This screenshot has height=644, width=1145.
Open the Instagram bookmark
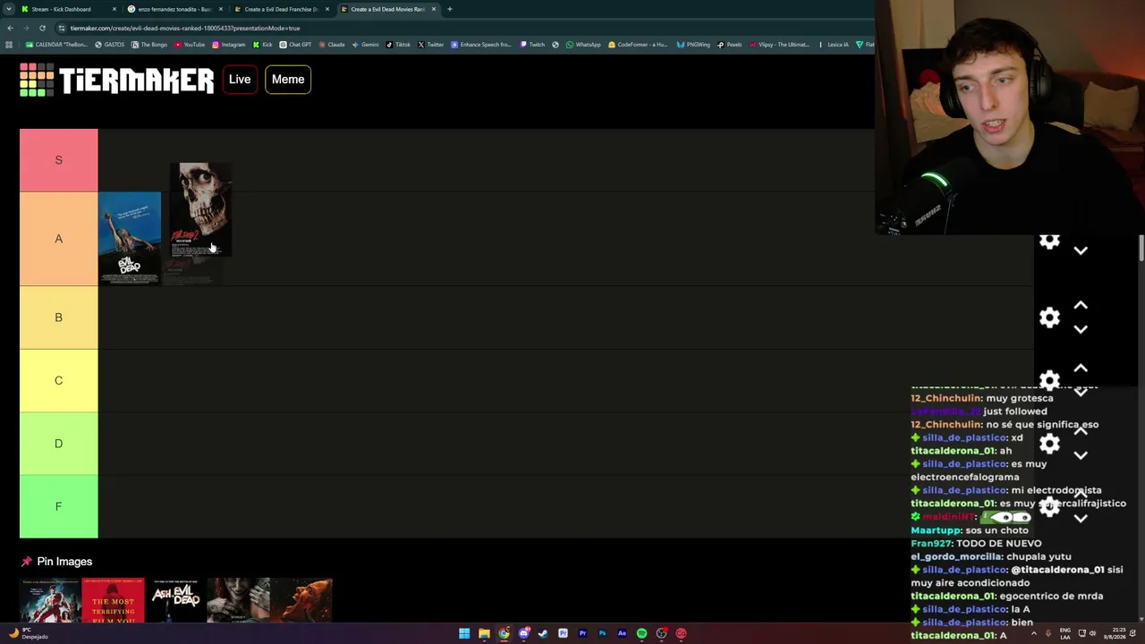[x=228, y=45]
